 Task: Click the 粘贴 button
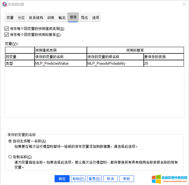click(78, 179)
